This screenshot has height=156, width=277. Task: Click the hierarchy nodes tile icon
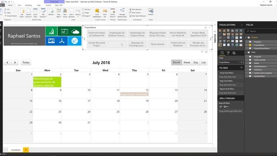pyautogui.click(x=62, y=41)
